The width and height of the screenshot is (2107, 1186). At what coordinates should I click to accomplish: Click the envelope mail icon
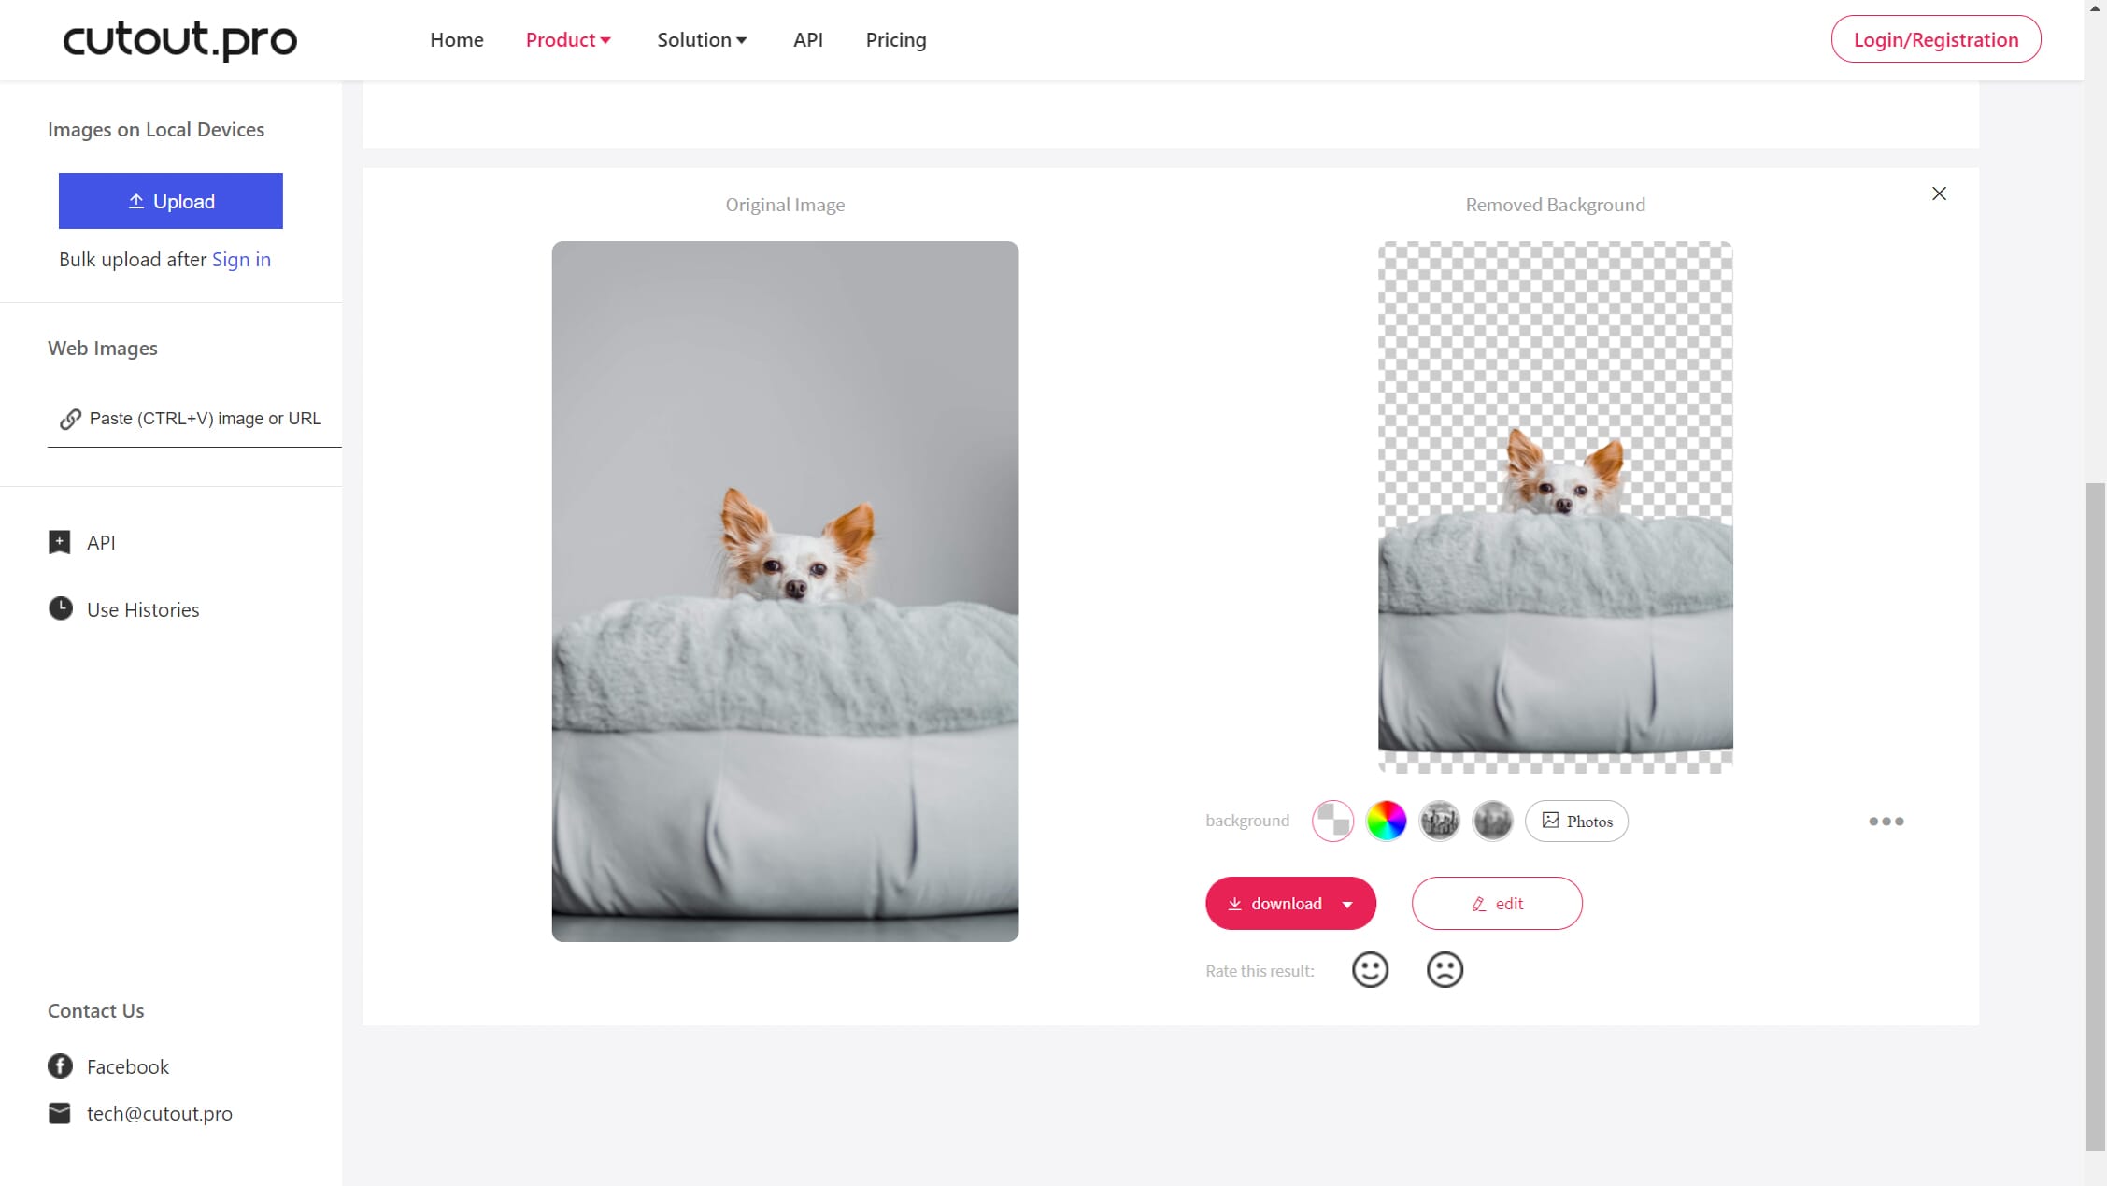tap(60, 1113)
